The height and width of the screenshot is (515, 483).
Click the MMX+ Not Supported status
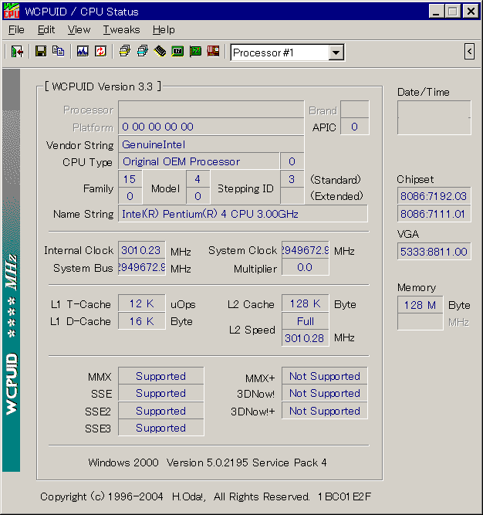(x=325, y=376)
